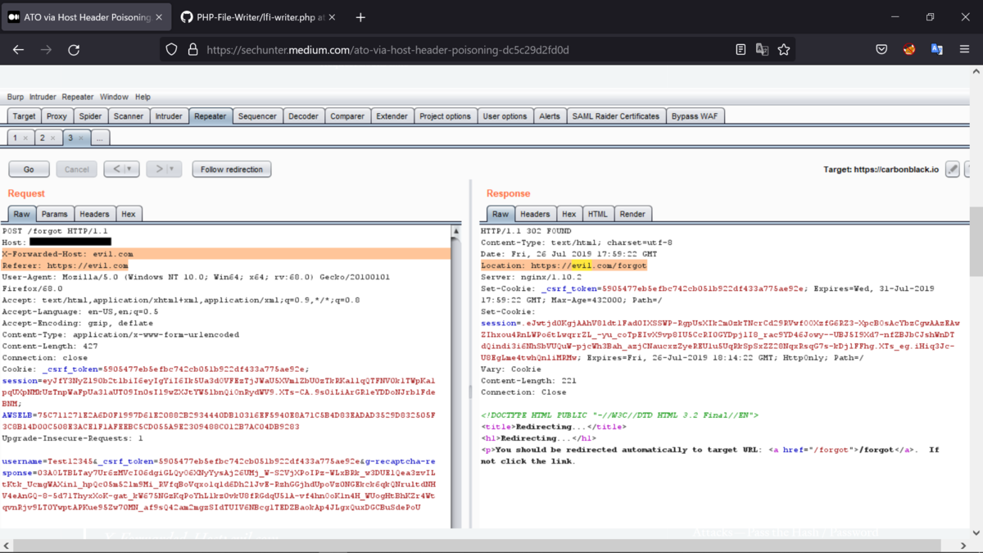Open the Intruder menu in menu bar
This screenshot has height=553, width=983.
[43, 97]
